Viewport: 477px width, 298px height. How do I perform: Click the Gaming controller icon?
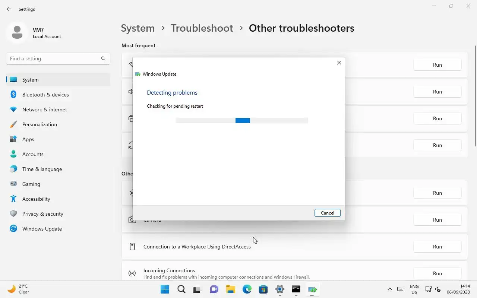(x=13, y=184)
